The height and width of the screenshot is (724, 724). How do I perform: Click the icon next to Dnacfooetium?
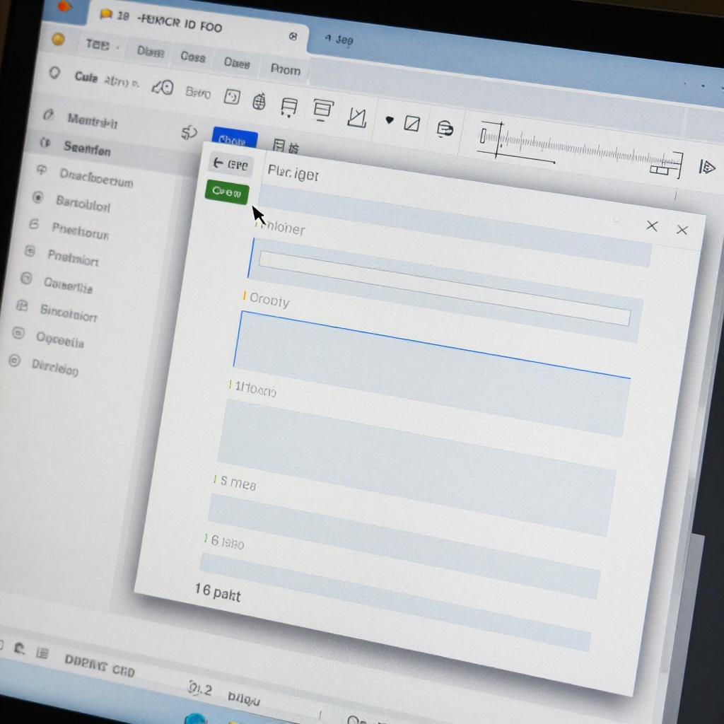click(x=41, y=170)
